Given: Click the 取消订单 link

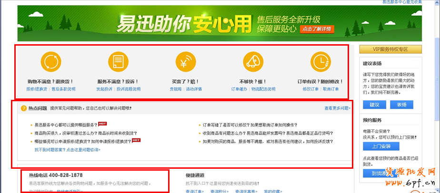Looking at the screenshot, I should pos(330,89).
